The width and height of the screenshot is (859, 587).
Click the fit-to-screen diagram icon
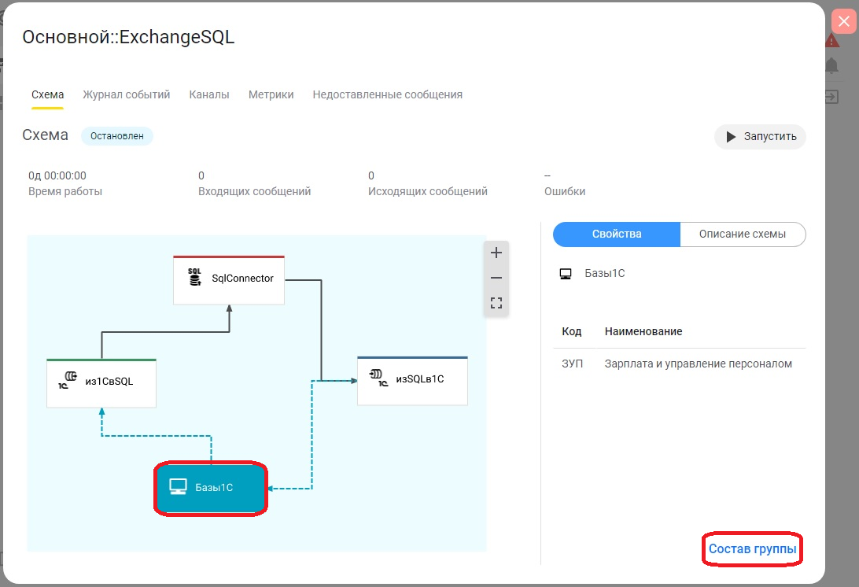tap(496, 303)
